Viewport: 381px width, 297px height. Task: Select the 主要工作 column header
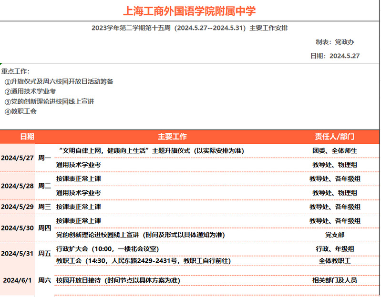[x=172, y=137]
